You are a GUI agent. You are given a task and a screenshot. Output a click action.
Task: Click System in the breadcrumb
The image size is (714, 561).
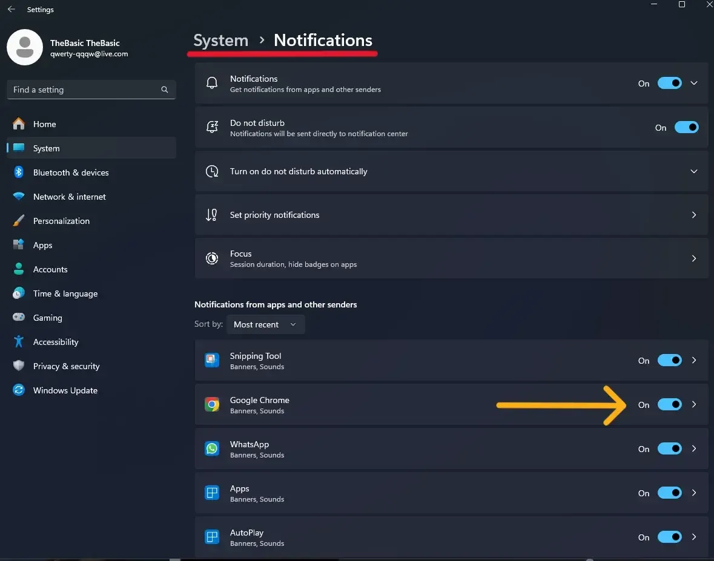pos(220,41)
